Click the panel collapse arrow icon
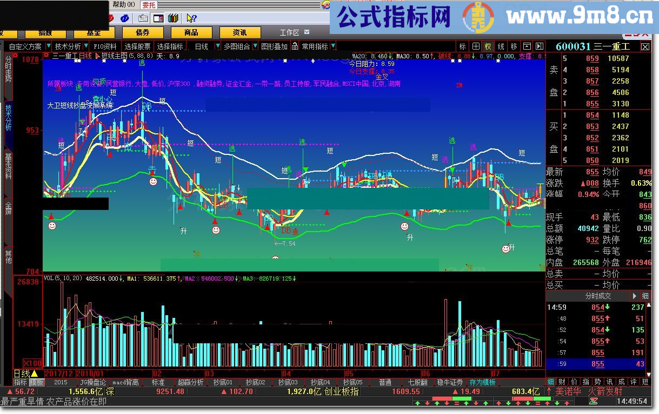Viewport: 659px width, 414px height. (527, 46)
